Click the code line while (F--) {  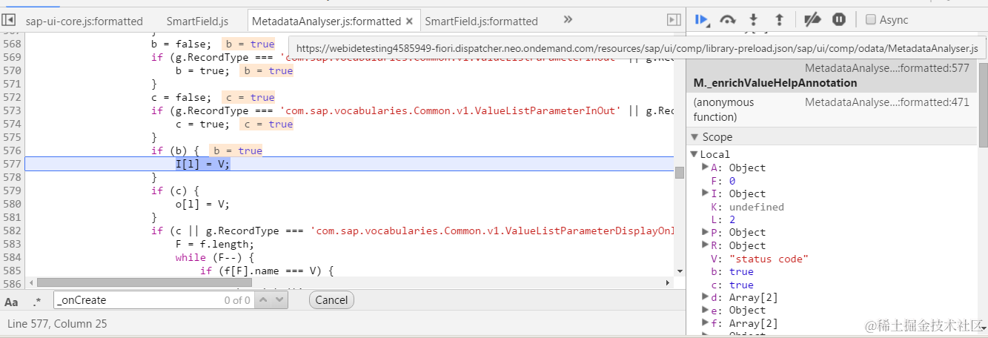[215, 257]
